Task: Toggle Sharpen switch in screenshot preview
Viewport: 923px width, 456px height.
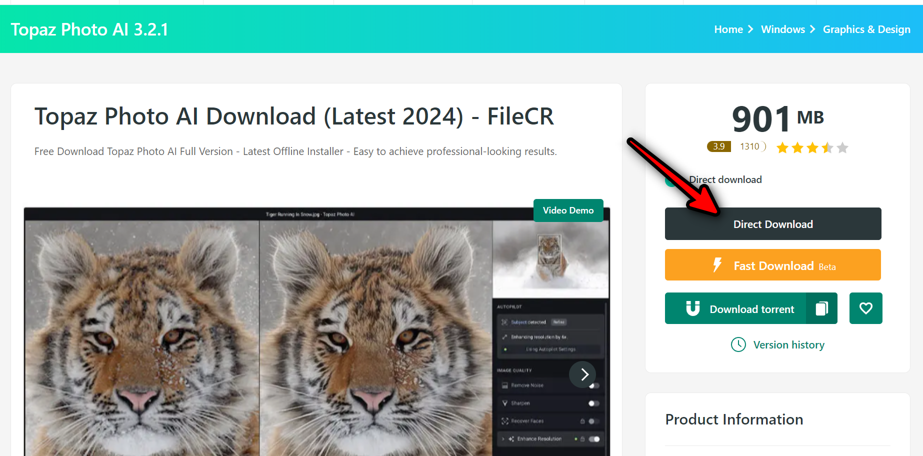Action: point(593,403)
